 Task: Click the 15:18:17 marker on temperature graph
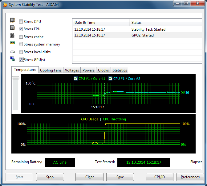coord(97,107)
